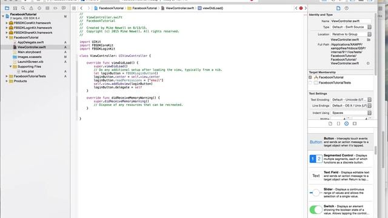This screenshot has height=218, width=388.
Task: Click the loginButton.delegate = self line
Action: point(118,87)
